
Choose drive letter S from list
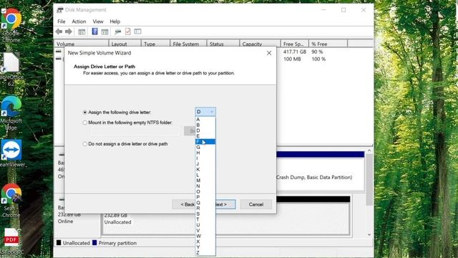(205, 214)
